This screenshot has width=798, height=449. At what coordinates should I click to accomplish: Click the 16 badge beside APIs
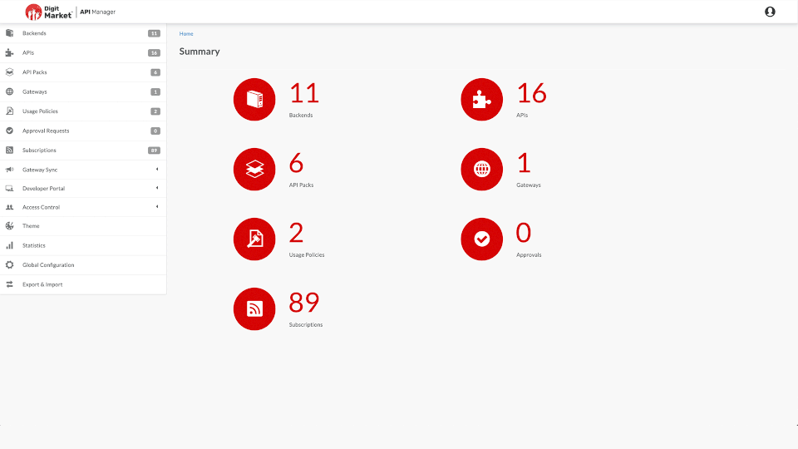[155, 53]
